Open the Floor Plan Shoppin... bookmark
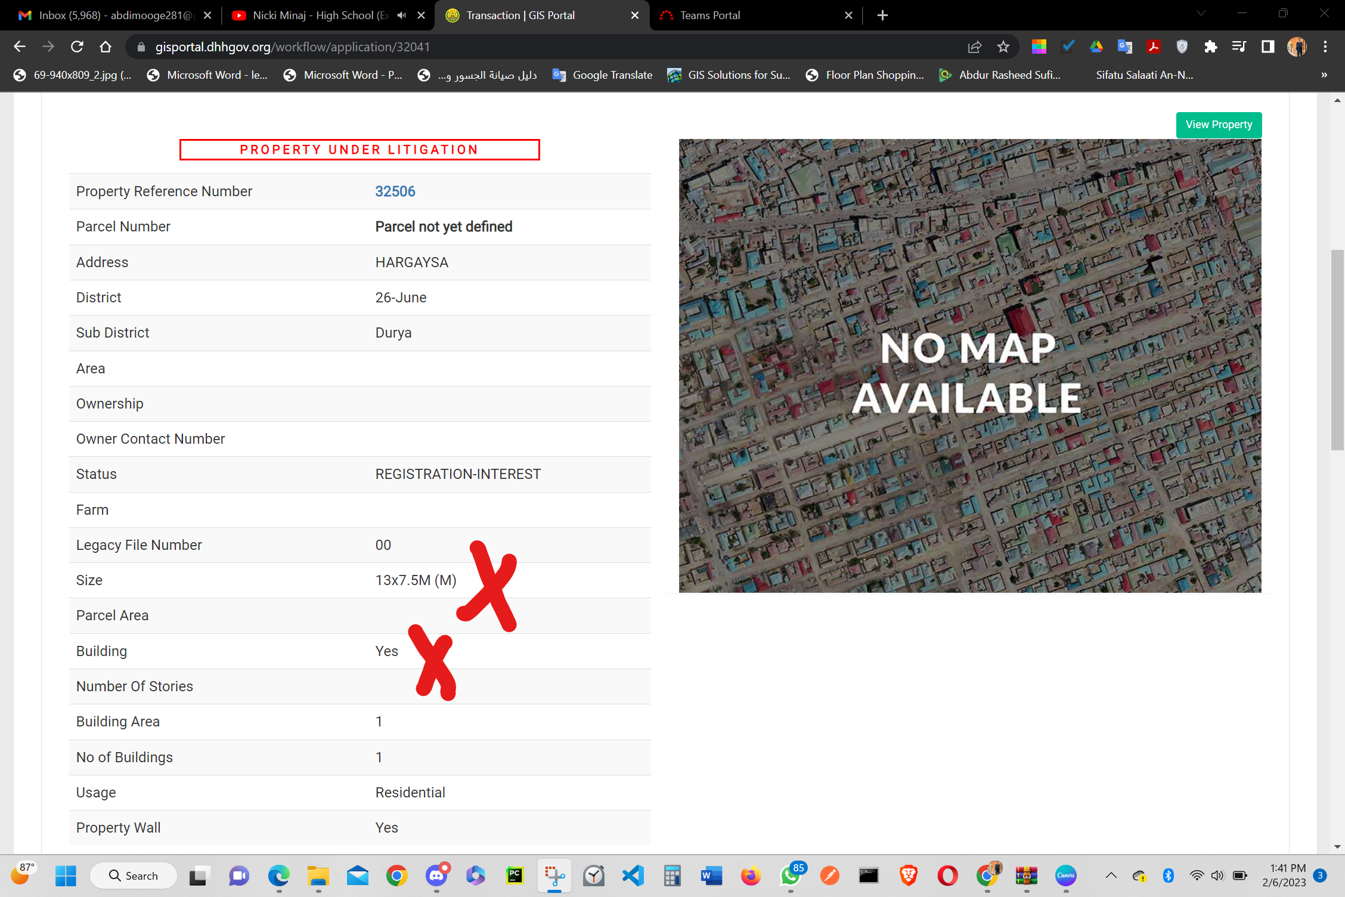The height and width of the screenshot is (897, 1345). (864, 75)
